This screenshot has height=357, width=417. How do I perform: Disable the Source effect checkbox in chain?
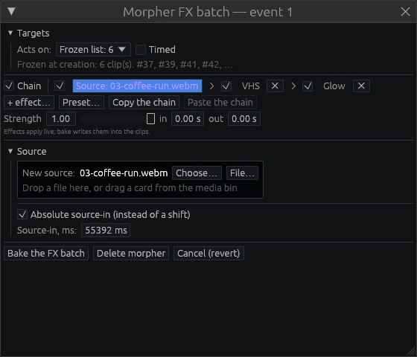pyautogui.click(x=60, y=86)
